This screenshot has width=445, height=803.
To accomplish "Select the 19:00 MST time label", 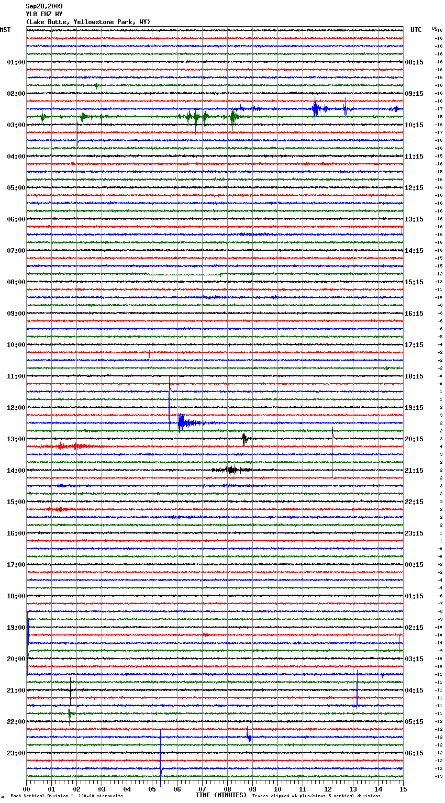I will (x=16, y=628).
